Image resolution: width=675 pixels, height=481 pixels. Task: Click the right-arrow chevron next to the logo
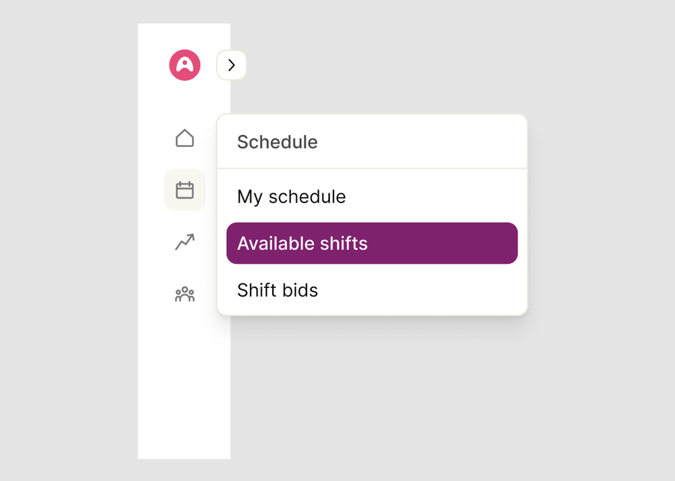[231, 65]
